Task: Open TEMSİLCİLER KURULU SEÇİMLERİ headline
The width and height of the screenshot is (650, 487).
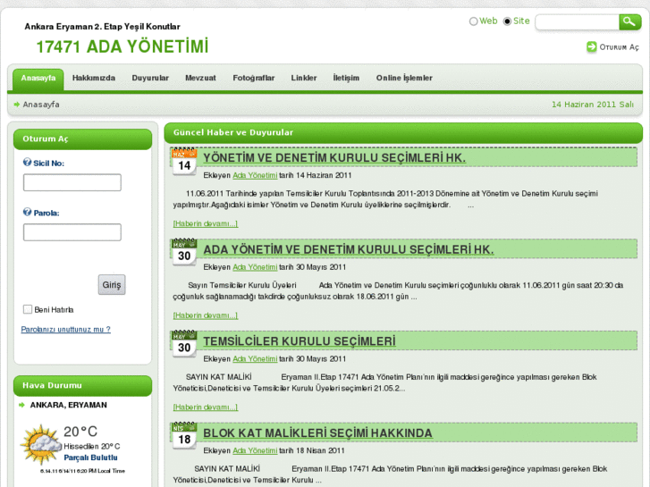Action: [x=300, y=341]
